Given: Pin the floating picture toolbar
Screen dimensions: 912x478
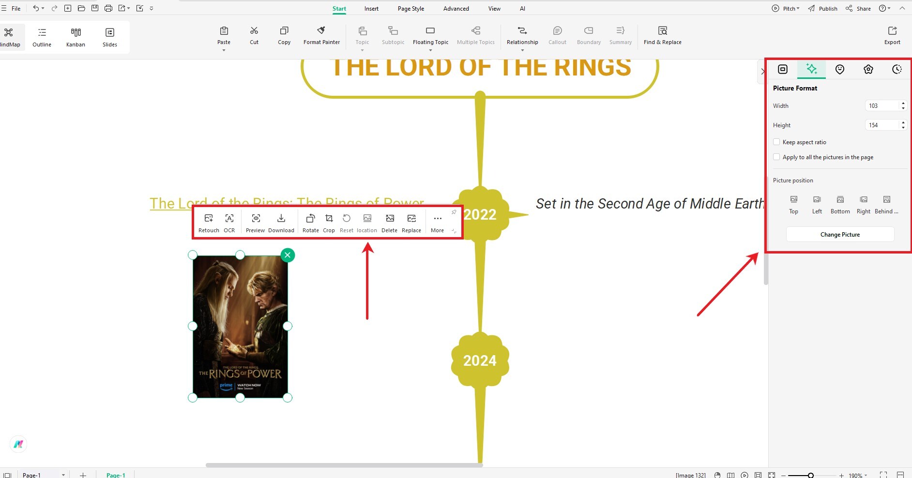Looking at the screenshot, I should tap(454, 212).
